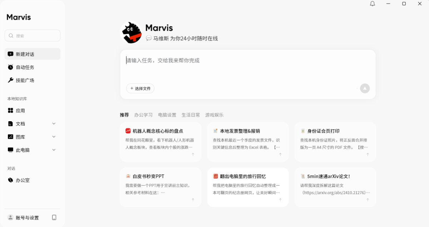Switch to the 推荐 tab
This screenshot has width=429, height=227.
(124, 115)
